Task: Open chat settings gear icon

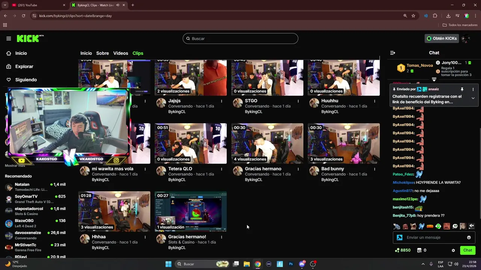Action: 453,250
